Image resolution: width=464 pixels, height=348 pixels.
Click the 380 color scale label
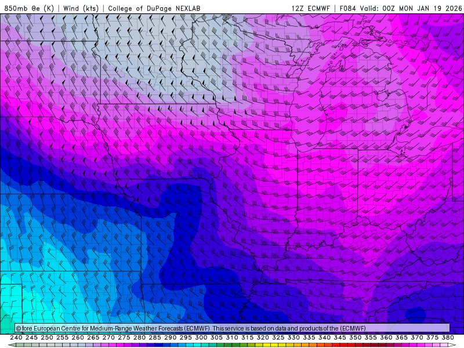pos(448,338)
